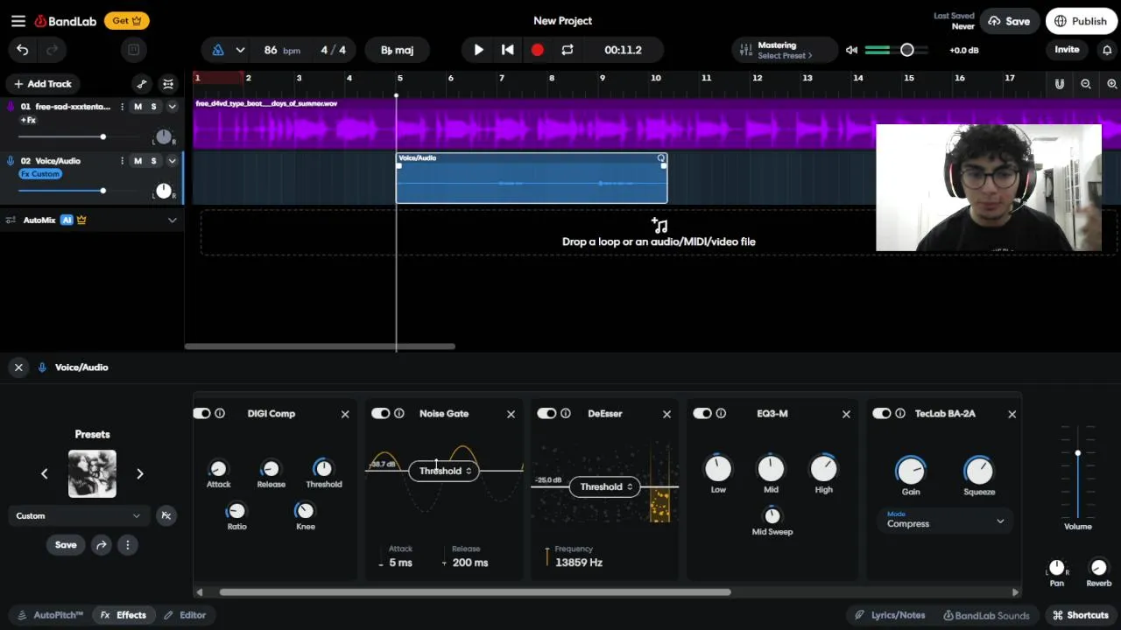Show info for DIGI Comp effect
The width and height of the screenshot is (1121, 630).
coord(220,414)
